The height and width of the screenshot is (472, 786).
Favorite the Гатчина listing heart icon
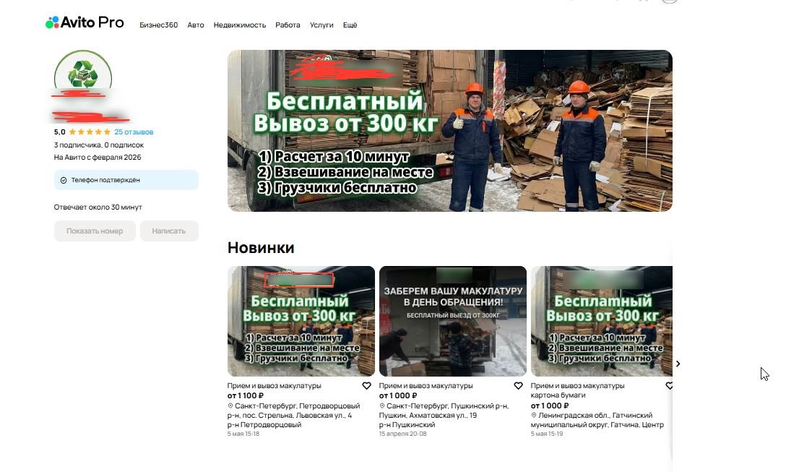(x=669, y=386)
